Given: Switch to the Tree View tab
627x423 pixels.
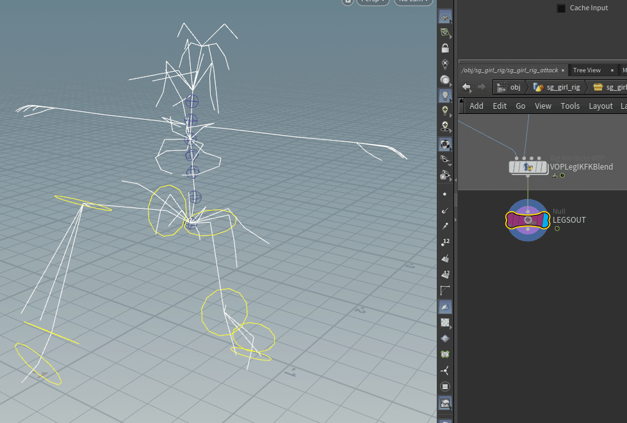Looking at the screenshot, I should click(x=586, y=70).
